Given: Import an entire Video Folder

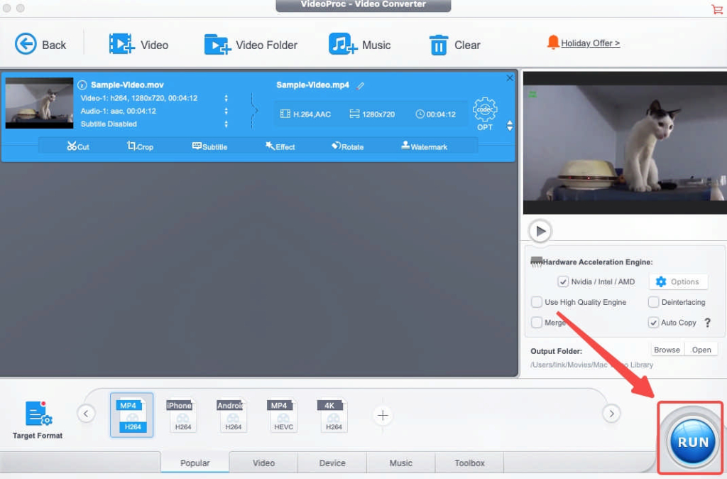Looking at the screenshot, I should click(x=249, y=44).
